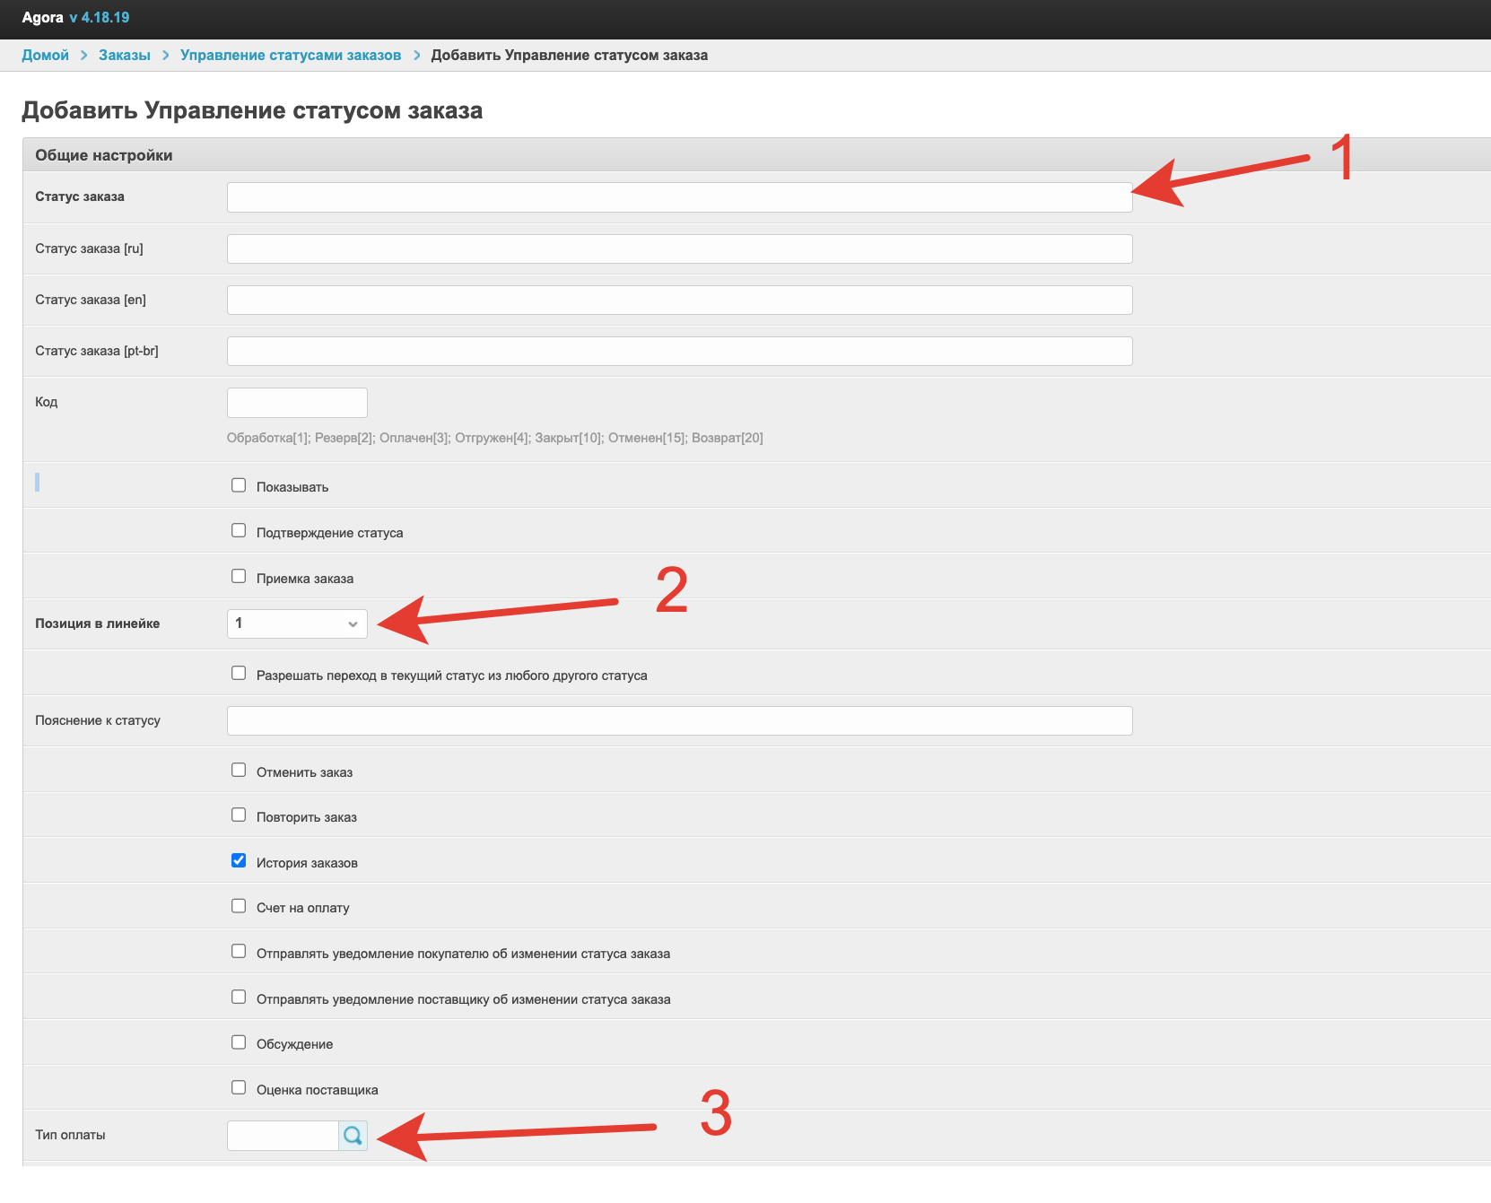Click the Статус заказа input field
This screenshot has height=1203, width=1491.
click(x=679, y=197)
